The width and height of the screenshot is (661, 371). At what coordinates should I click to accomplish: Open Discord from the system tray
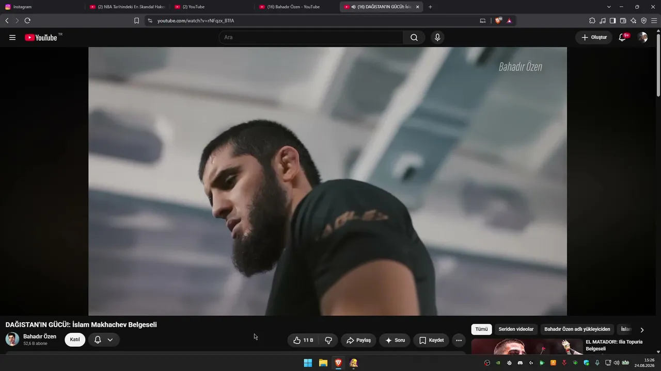[520, 363]
